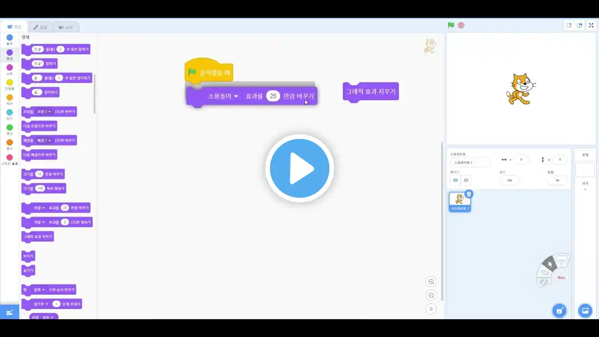This screenshot has width=599, height=337.
Task: Open the 맨 앞쪽 layer dropdown
Action: [40, 290]
